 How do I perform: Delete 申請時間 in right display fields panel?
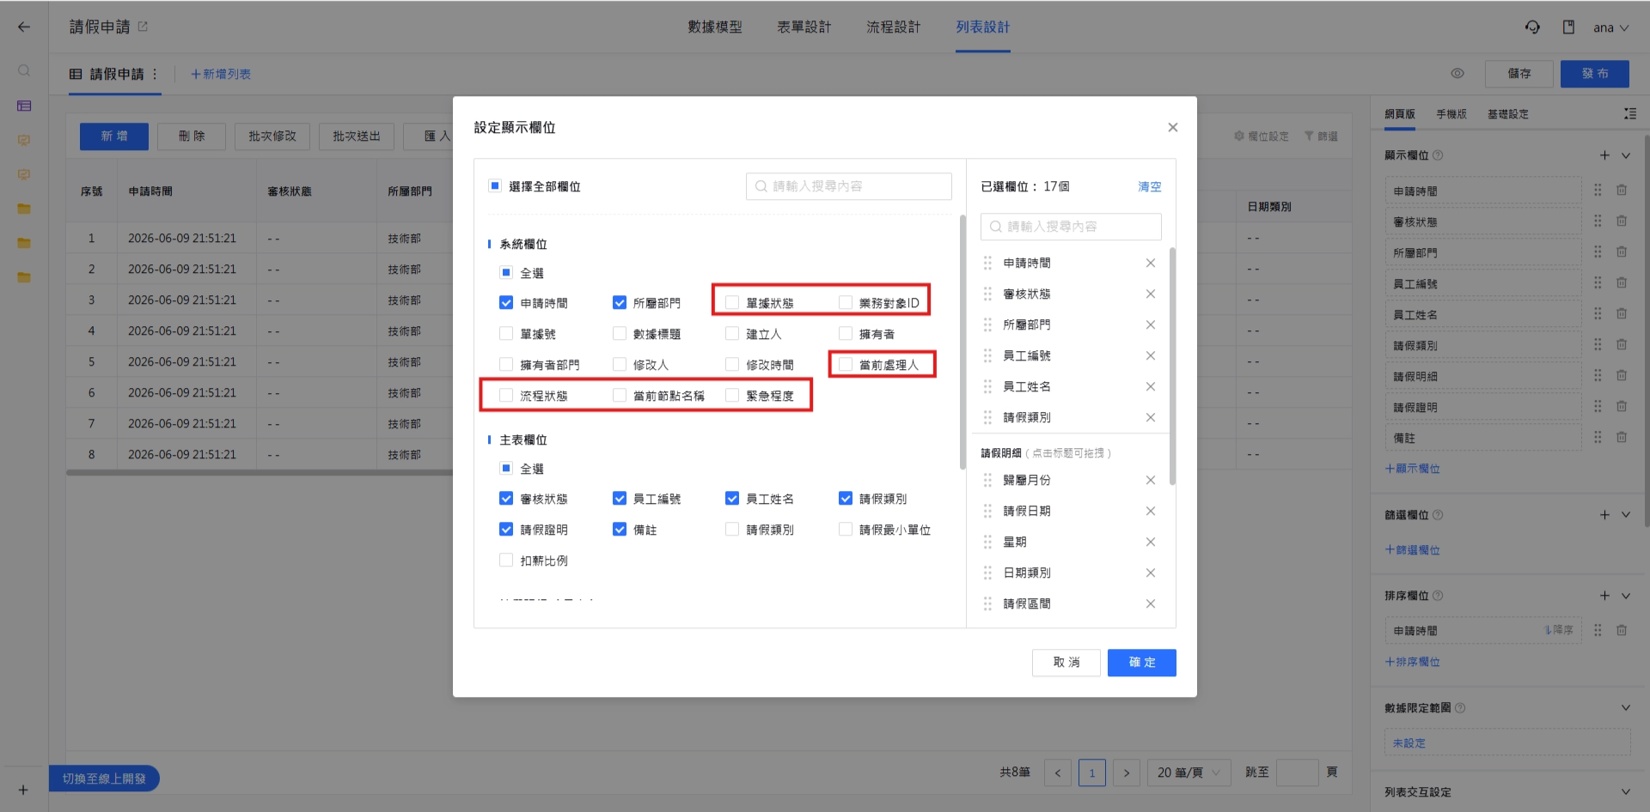pos(1622,191)
